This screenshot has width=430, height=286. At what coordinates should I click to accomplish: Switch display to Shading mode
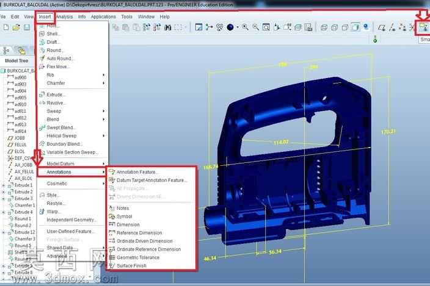click(x=355, y=27)
